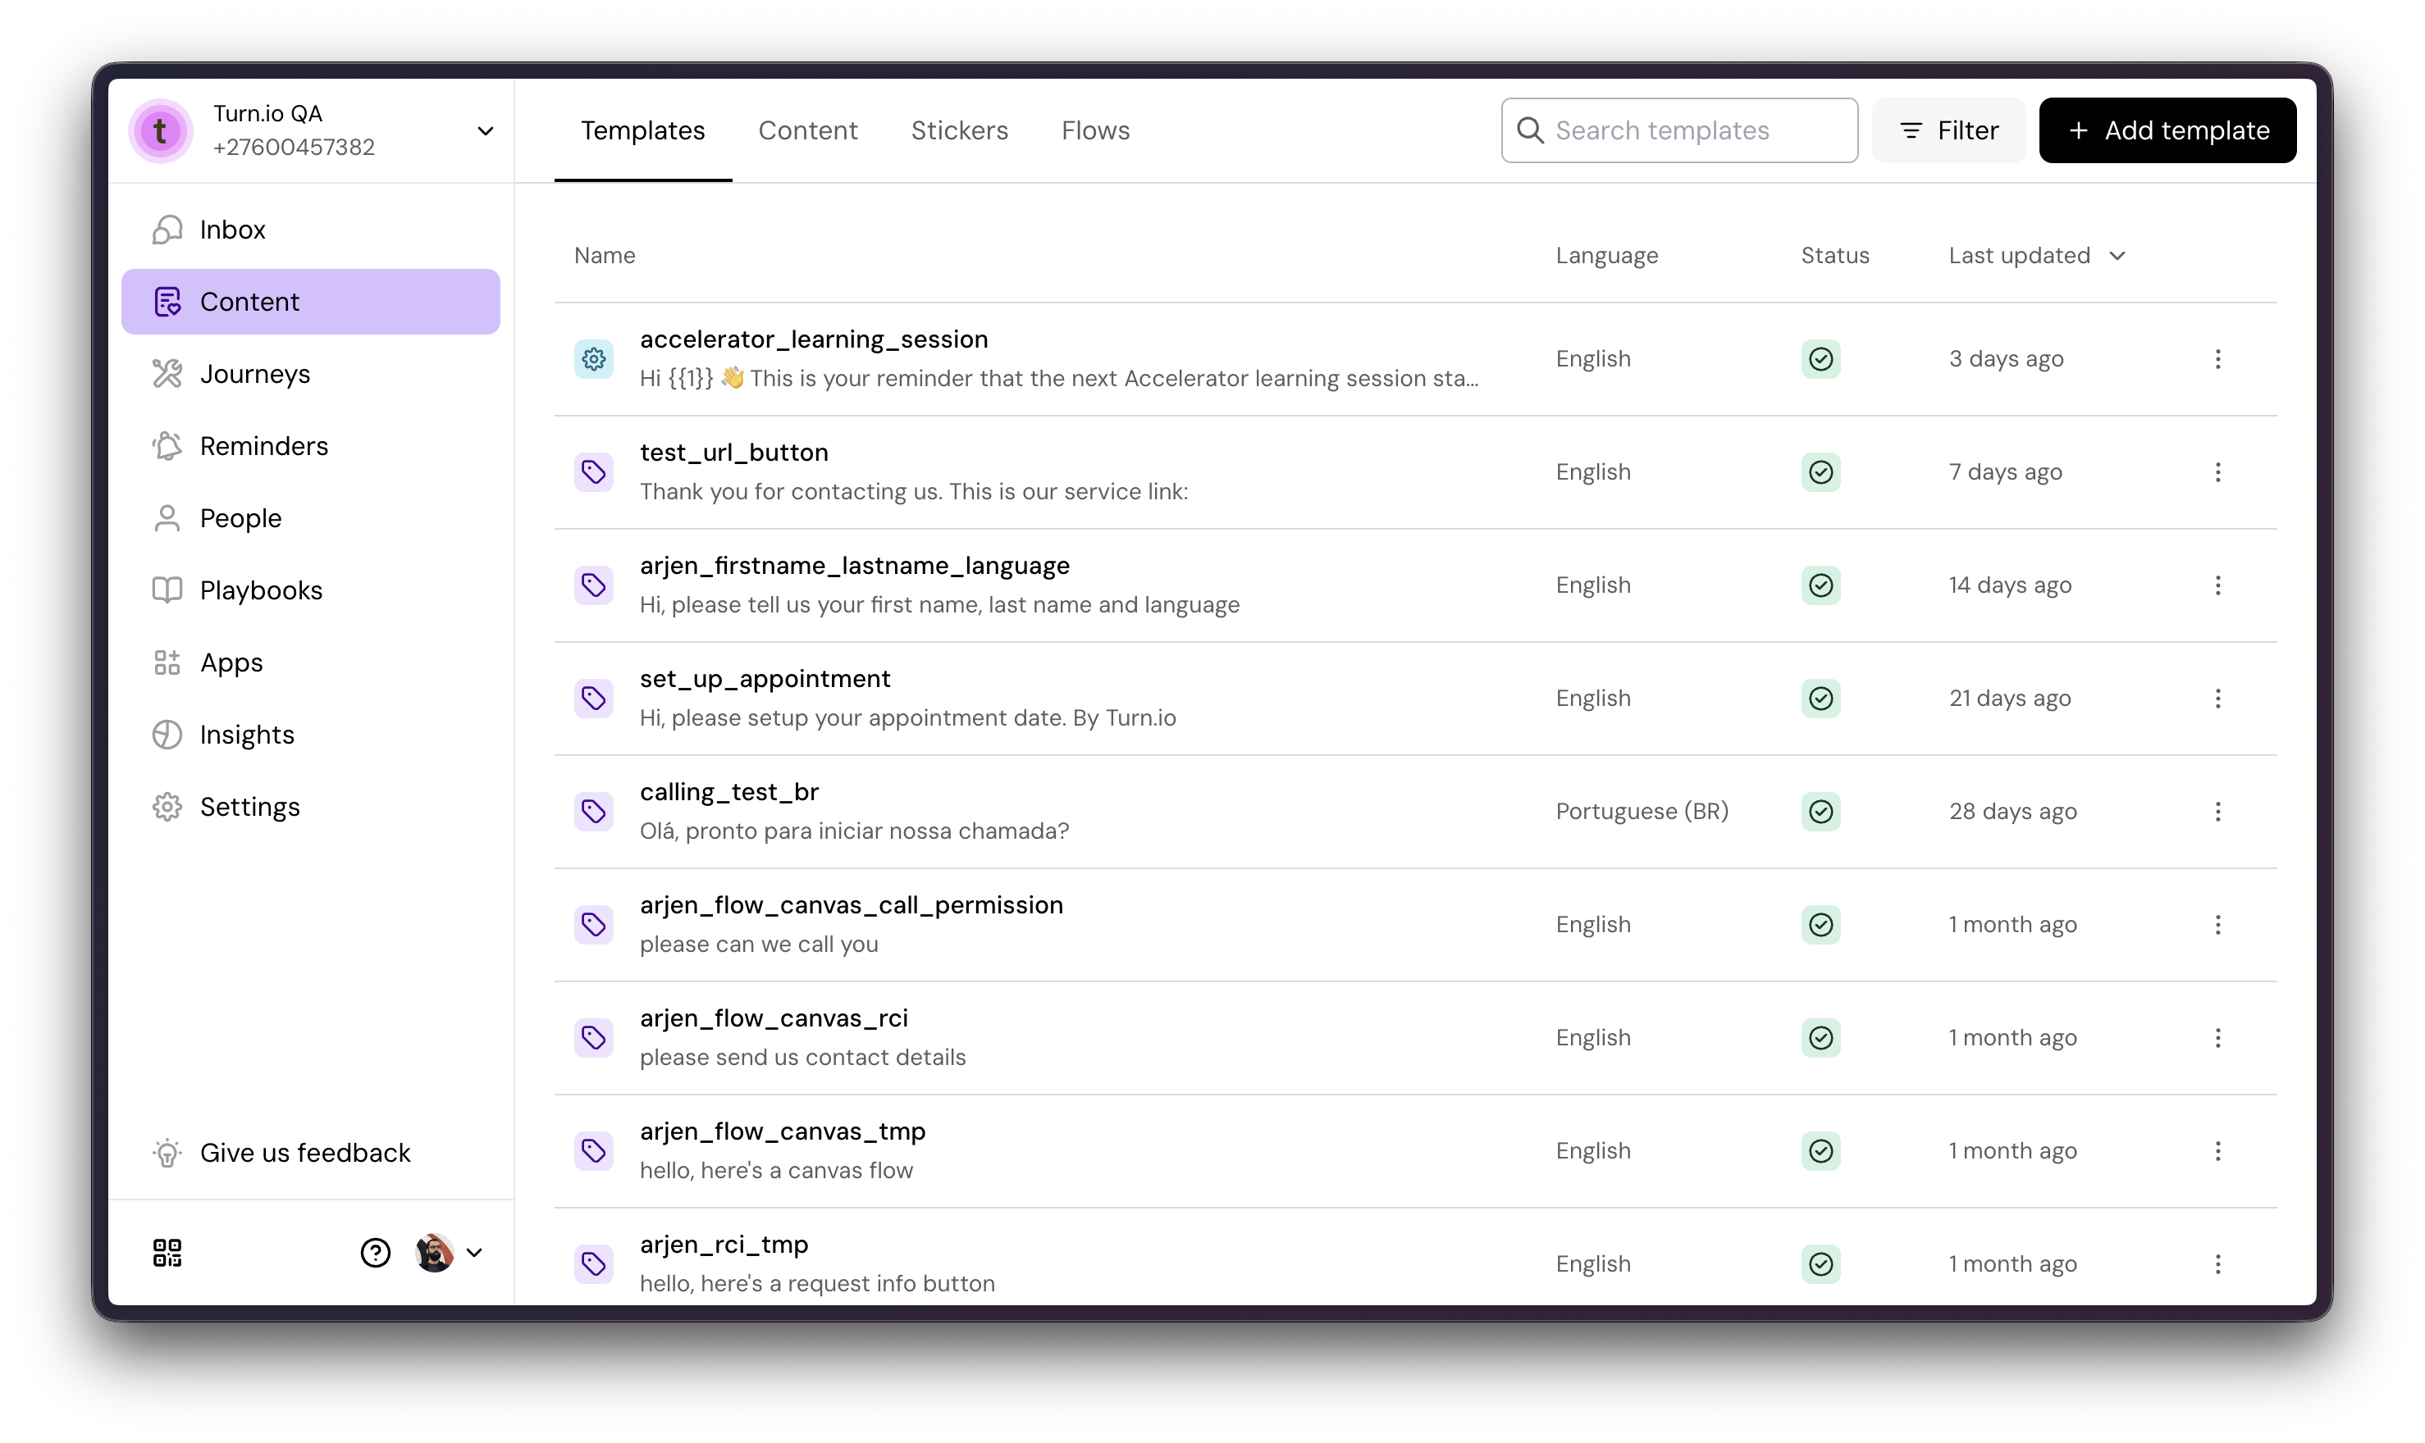
Task: Click the tag icon for set_up_appointment
Action: (x=593, y=699)
